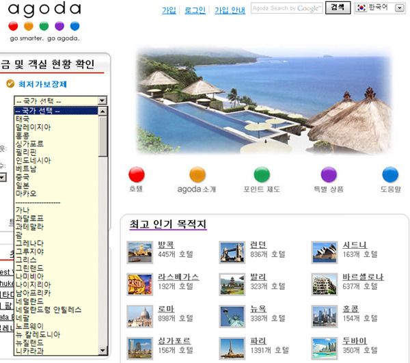Viewport: 410px width, 363px height.
Task: Click the Bali resort banner image
Action: (x=264, y=100)
